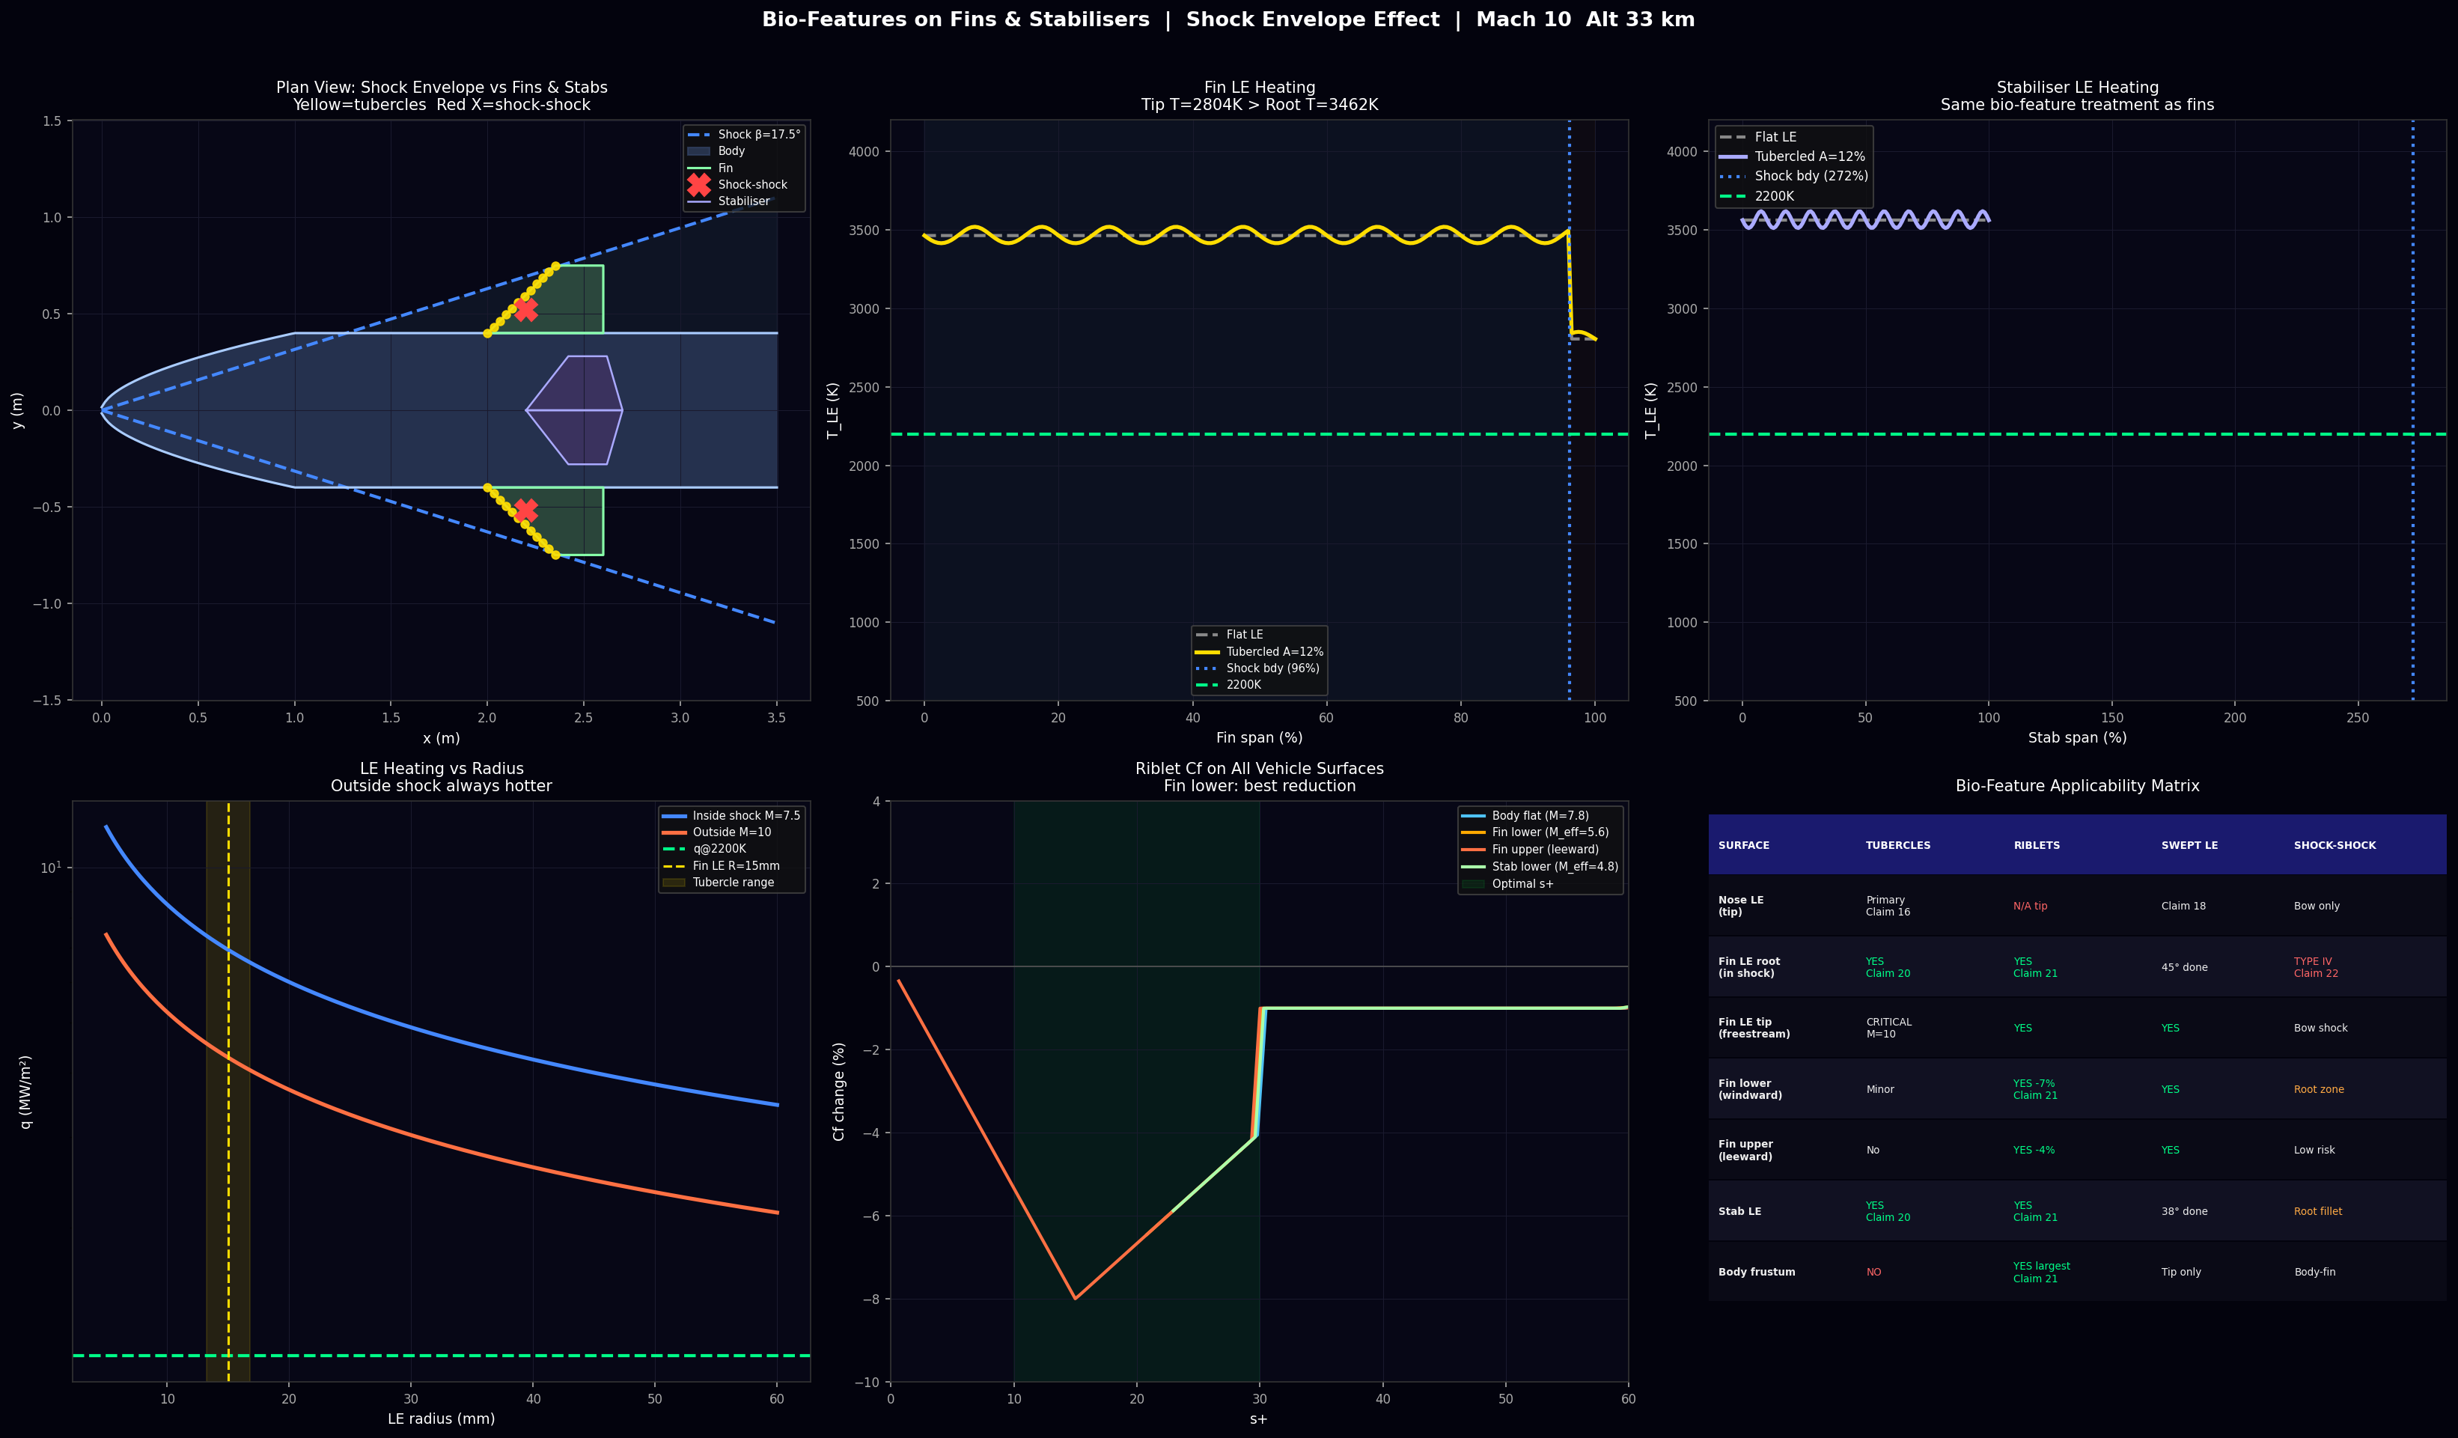Viewport: 2458px width, 1438px height.
Task: Click 'Shock bdy (96%)' legend entry
Action: click(1258, 668)
